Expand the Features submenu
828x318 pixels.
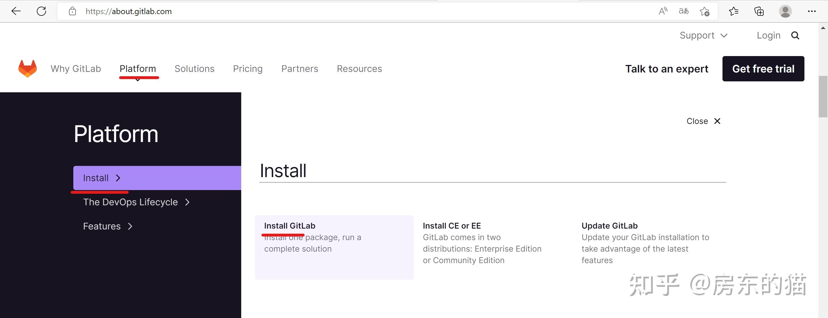[108, 226]
